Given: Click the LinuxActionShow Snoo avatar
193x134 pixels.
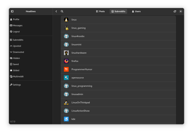Looking at the screenshot, I should [x=66, y=111].
